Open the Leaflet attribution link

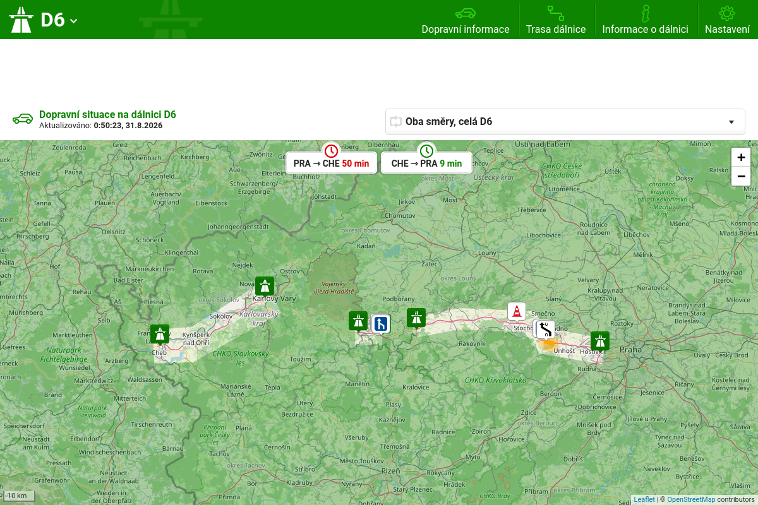coord(644,499)
